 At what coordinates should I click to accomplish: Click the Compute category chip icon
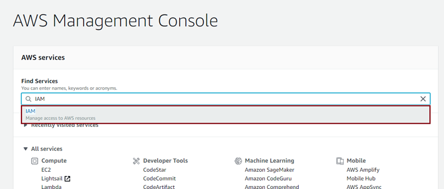(34, 161)
